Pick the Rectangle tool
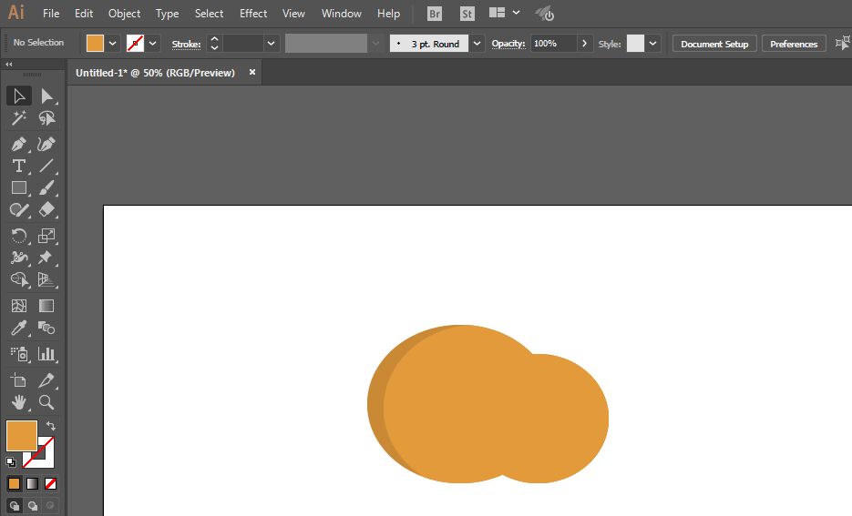The width and height of the screenshot is (852, 516). [18, 187]
